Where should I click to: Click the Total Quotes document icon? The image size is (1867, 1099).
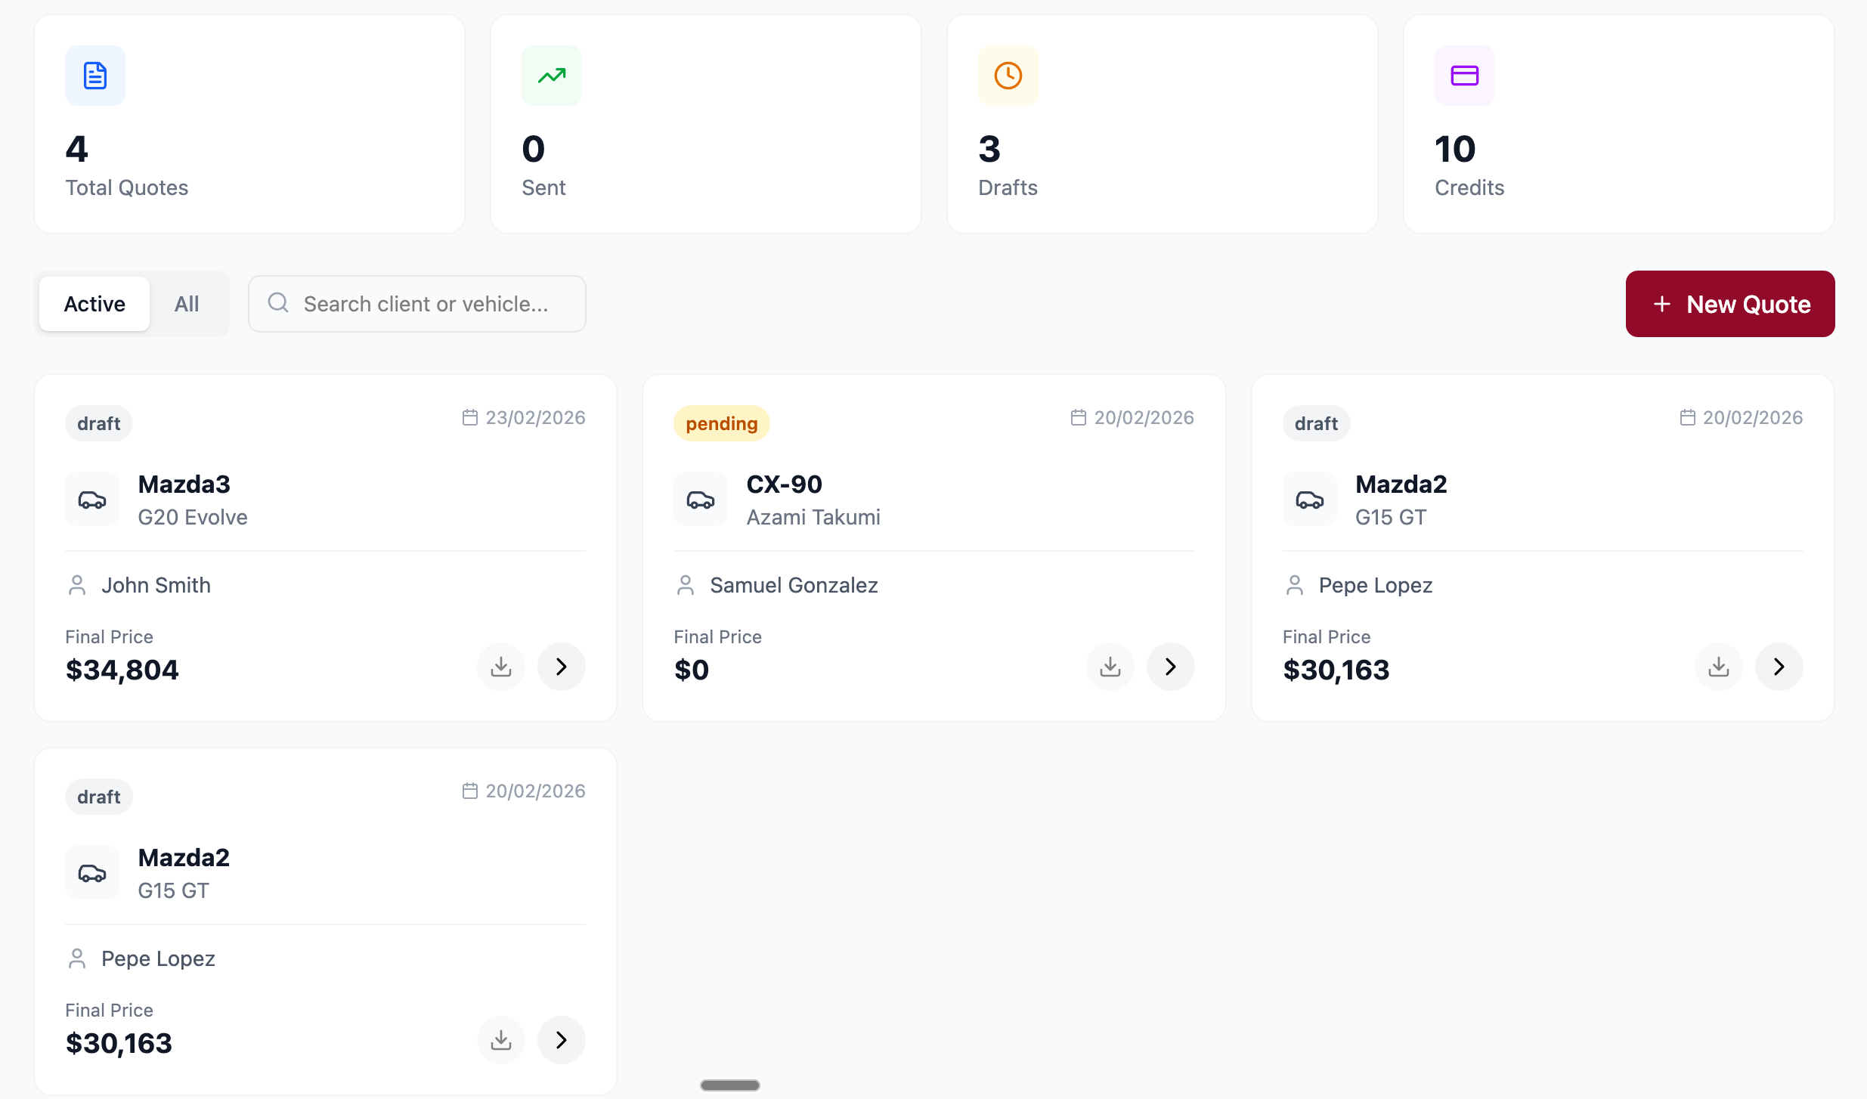pos(94,75)
